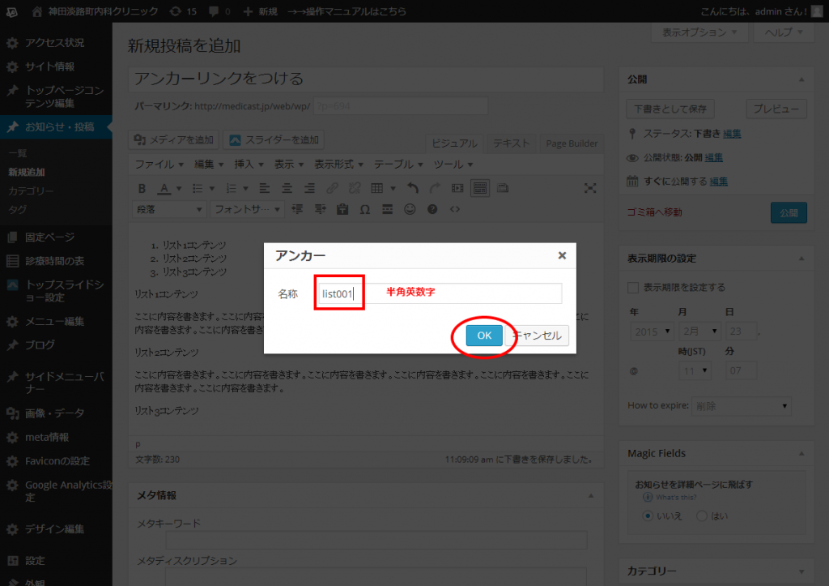Viewport: 829px width, 586px height.
Task: Click the paste as text clipboard icon
Action: point(342,210)
